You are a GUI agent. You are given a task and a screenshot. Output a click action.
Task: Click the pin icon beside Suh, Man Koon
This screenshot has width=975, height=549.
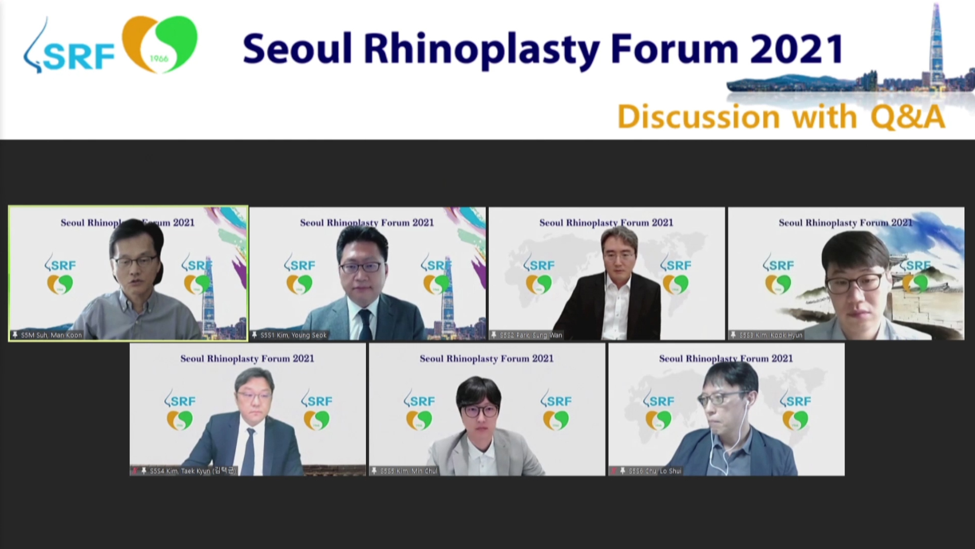[x=15, y=335]
